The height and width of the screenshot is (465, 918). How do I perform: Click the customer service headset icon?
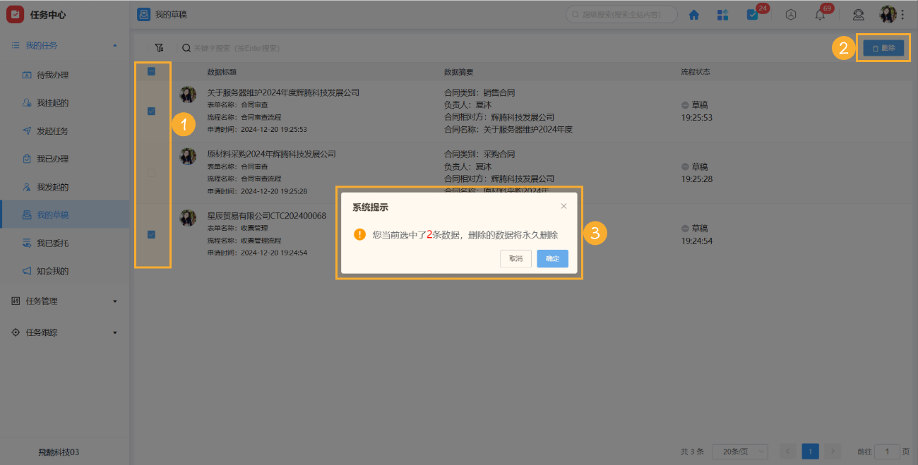[x=858, y=15]
